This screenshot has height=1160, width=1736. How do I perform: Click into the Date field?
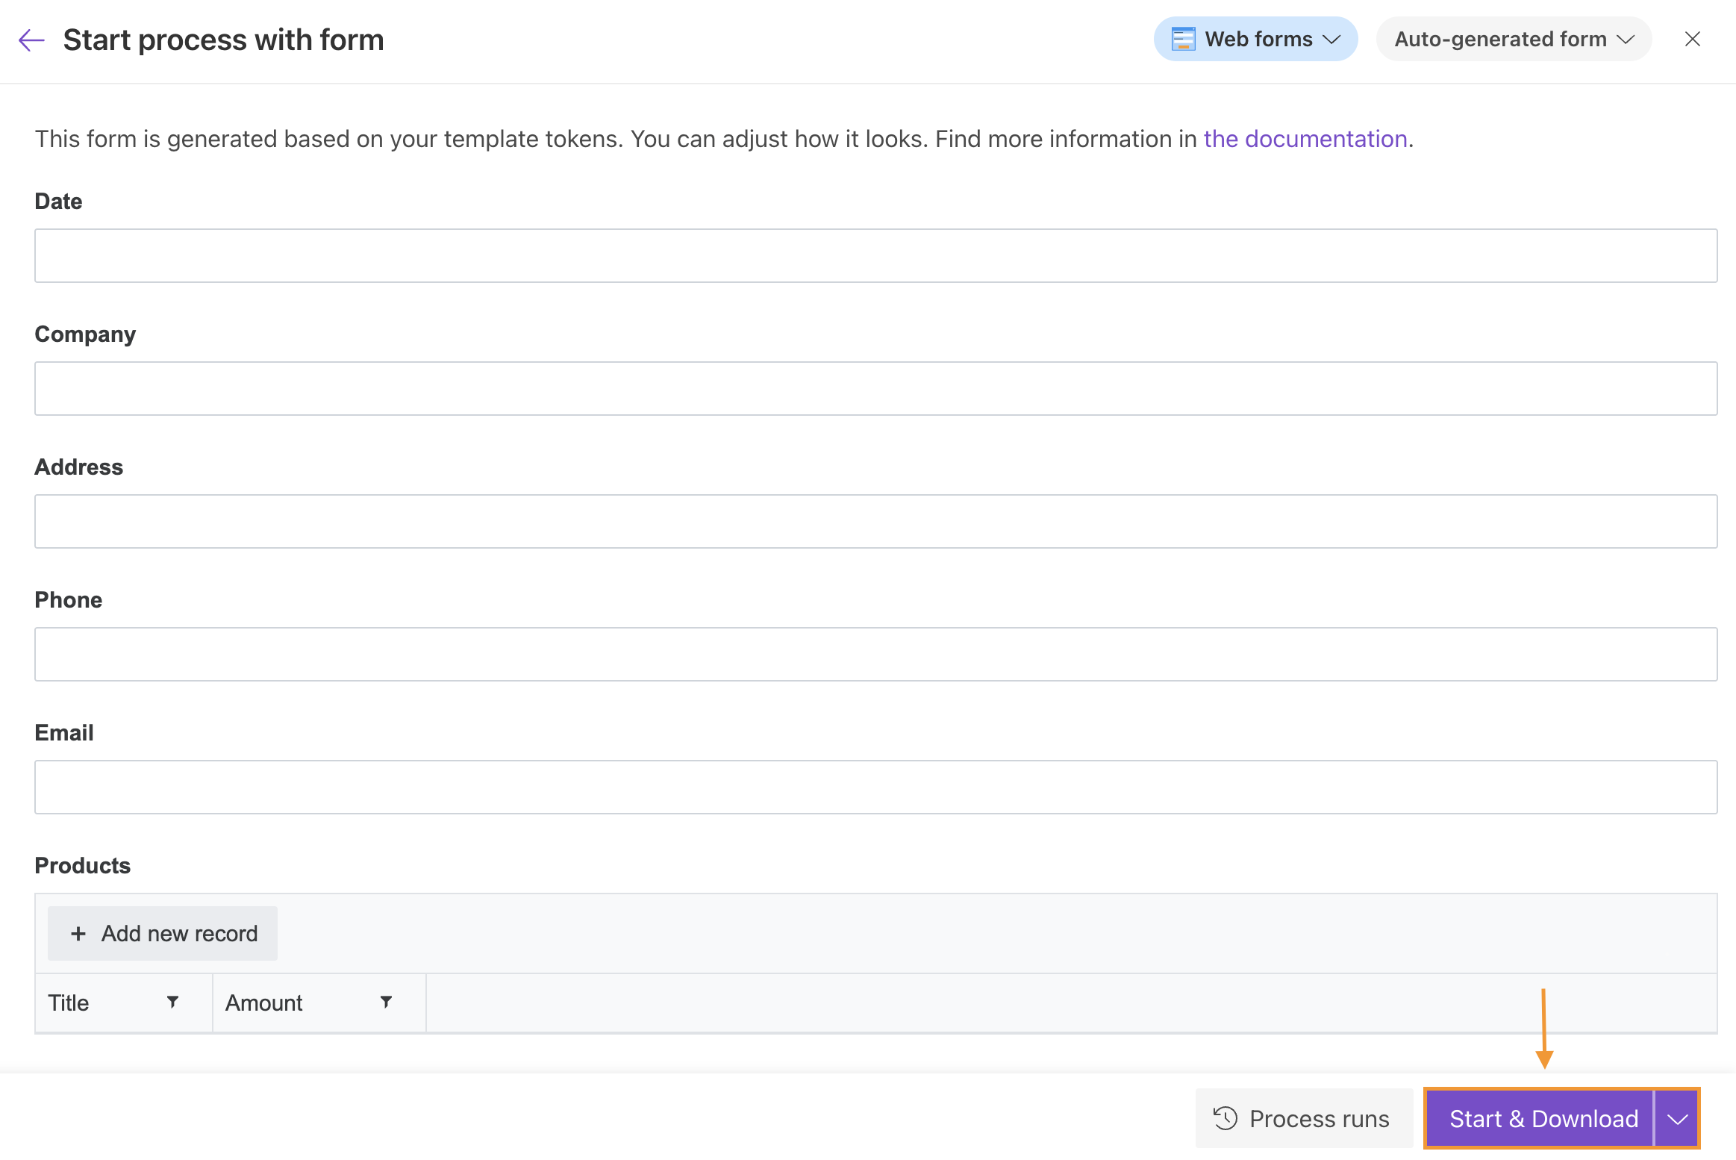875,256
